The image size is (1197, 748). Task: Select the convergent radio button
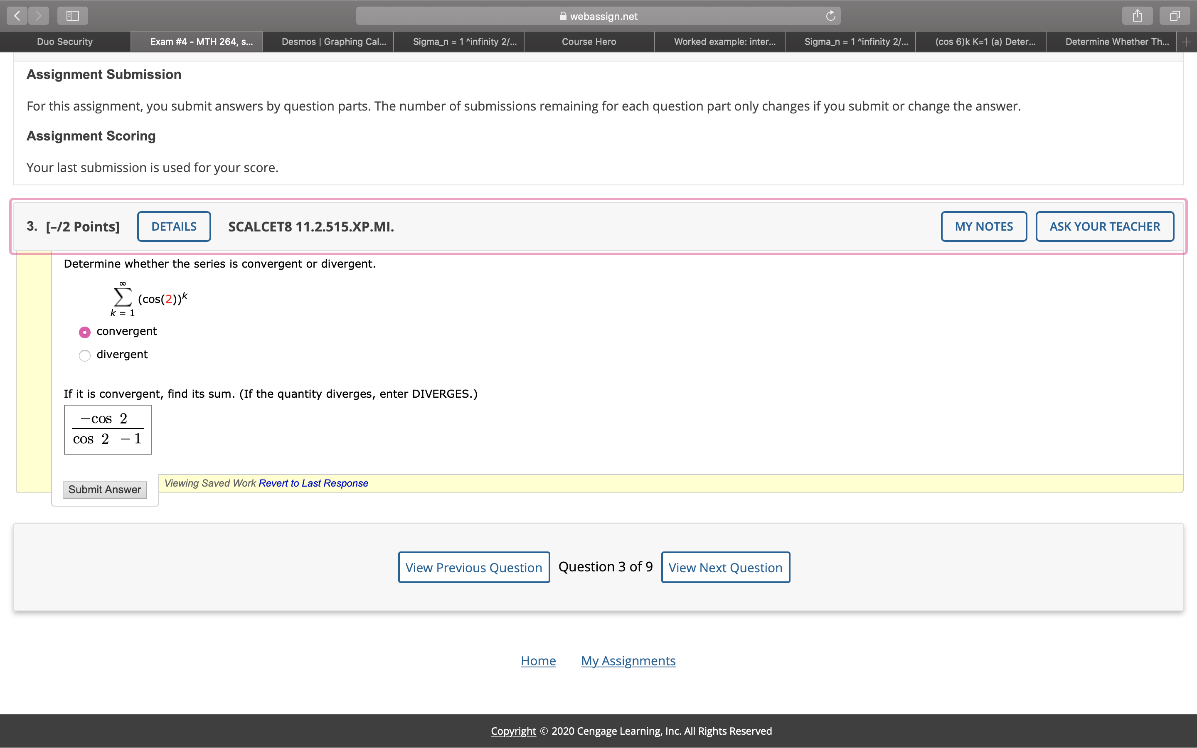point(85,332)
